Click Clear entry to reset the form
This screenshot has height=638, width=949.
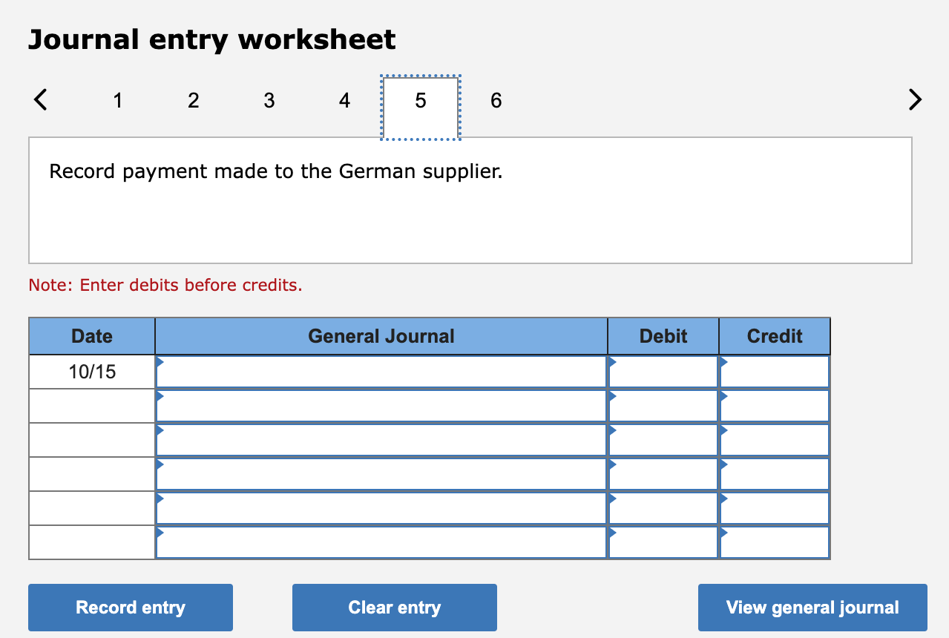(394, 607)
